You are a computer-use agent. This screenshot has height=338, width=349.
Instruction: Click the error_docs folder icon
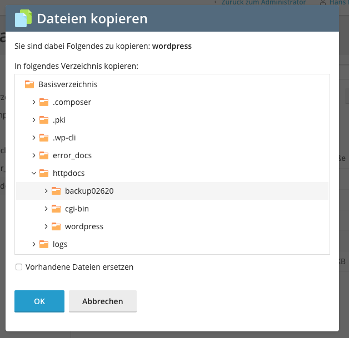coord(44,155)
